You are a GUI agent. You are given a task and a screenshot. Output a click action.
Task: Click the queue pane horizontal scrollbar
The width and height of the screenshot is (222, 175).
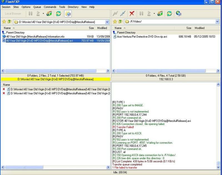[x=24, y=167]
